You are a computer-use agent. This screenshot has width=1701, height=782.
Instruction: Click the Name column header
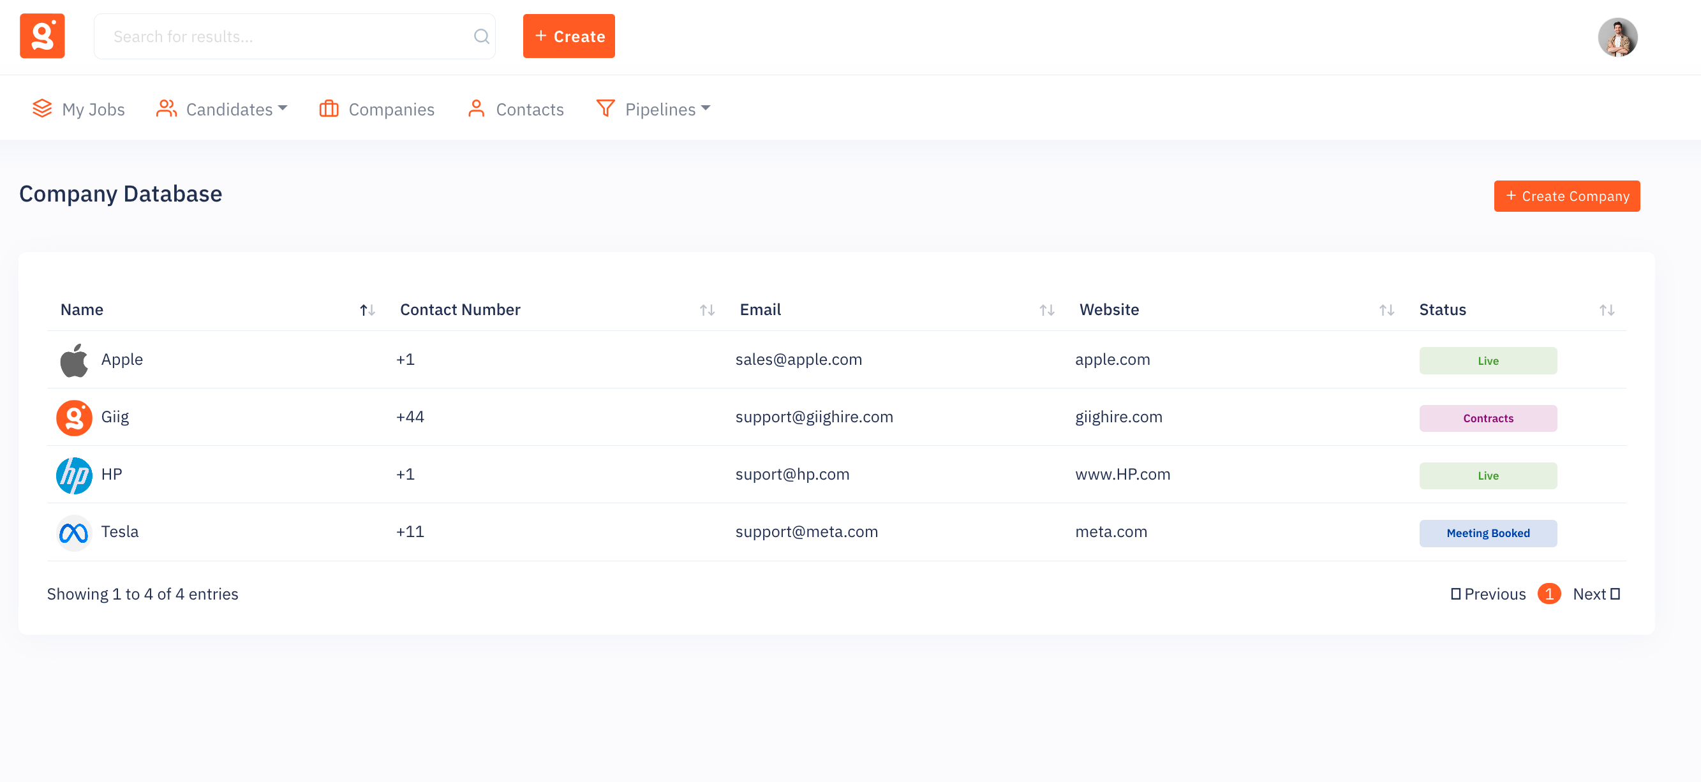[x=82, y=309]
